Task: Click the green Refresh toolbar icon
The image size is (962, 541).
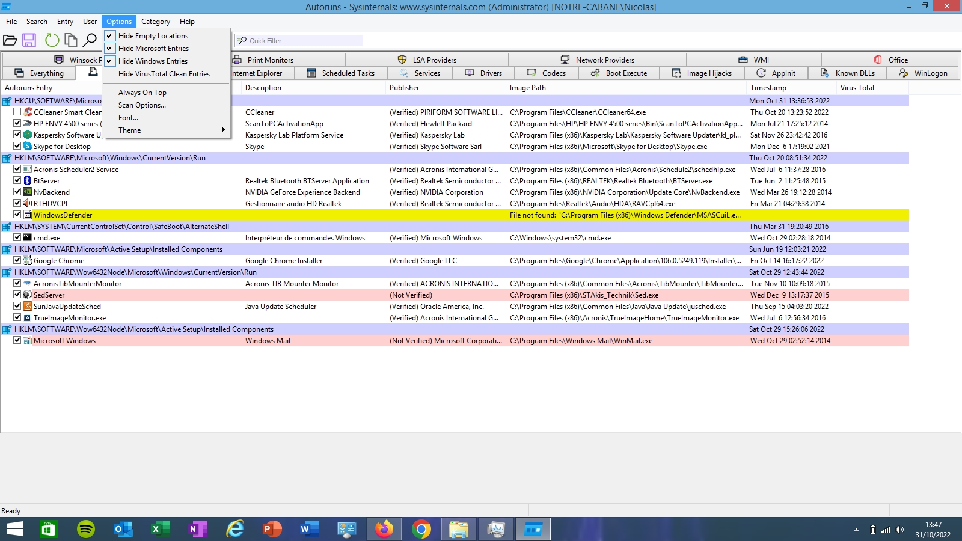Action: tap(52, 41)
